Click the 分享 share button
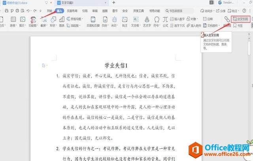The width and height of the screenshot is (253, 161). 221,11
